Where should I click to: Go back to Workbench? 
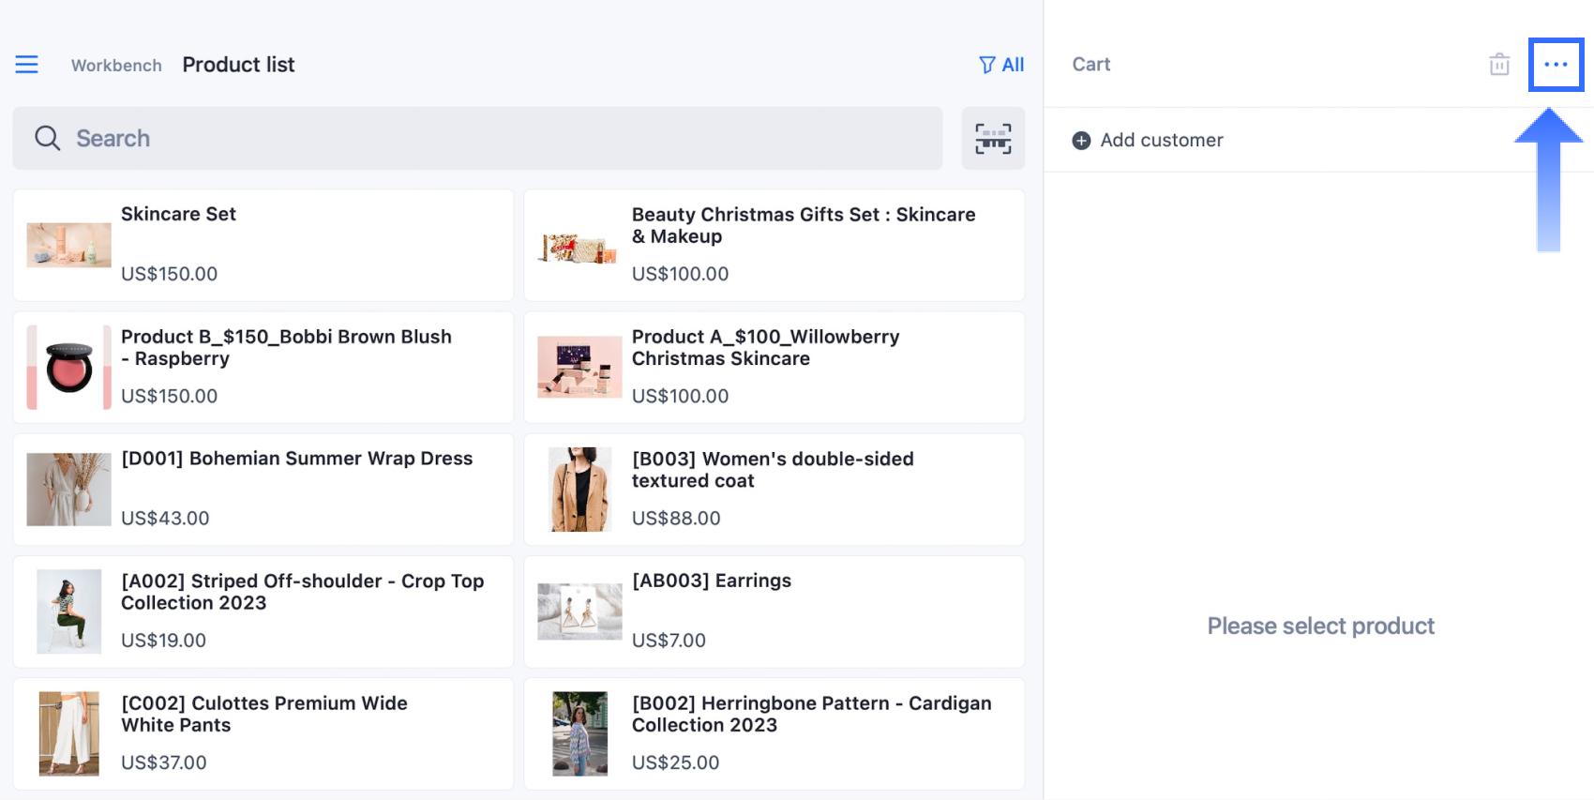click(x=116, y=66)
